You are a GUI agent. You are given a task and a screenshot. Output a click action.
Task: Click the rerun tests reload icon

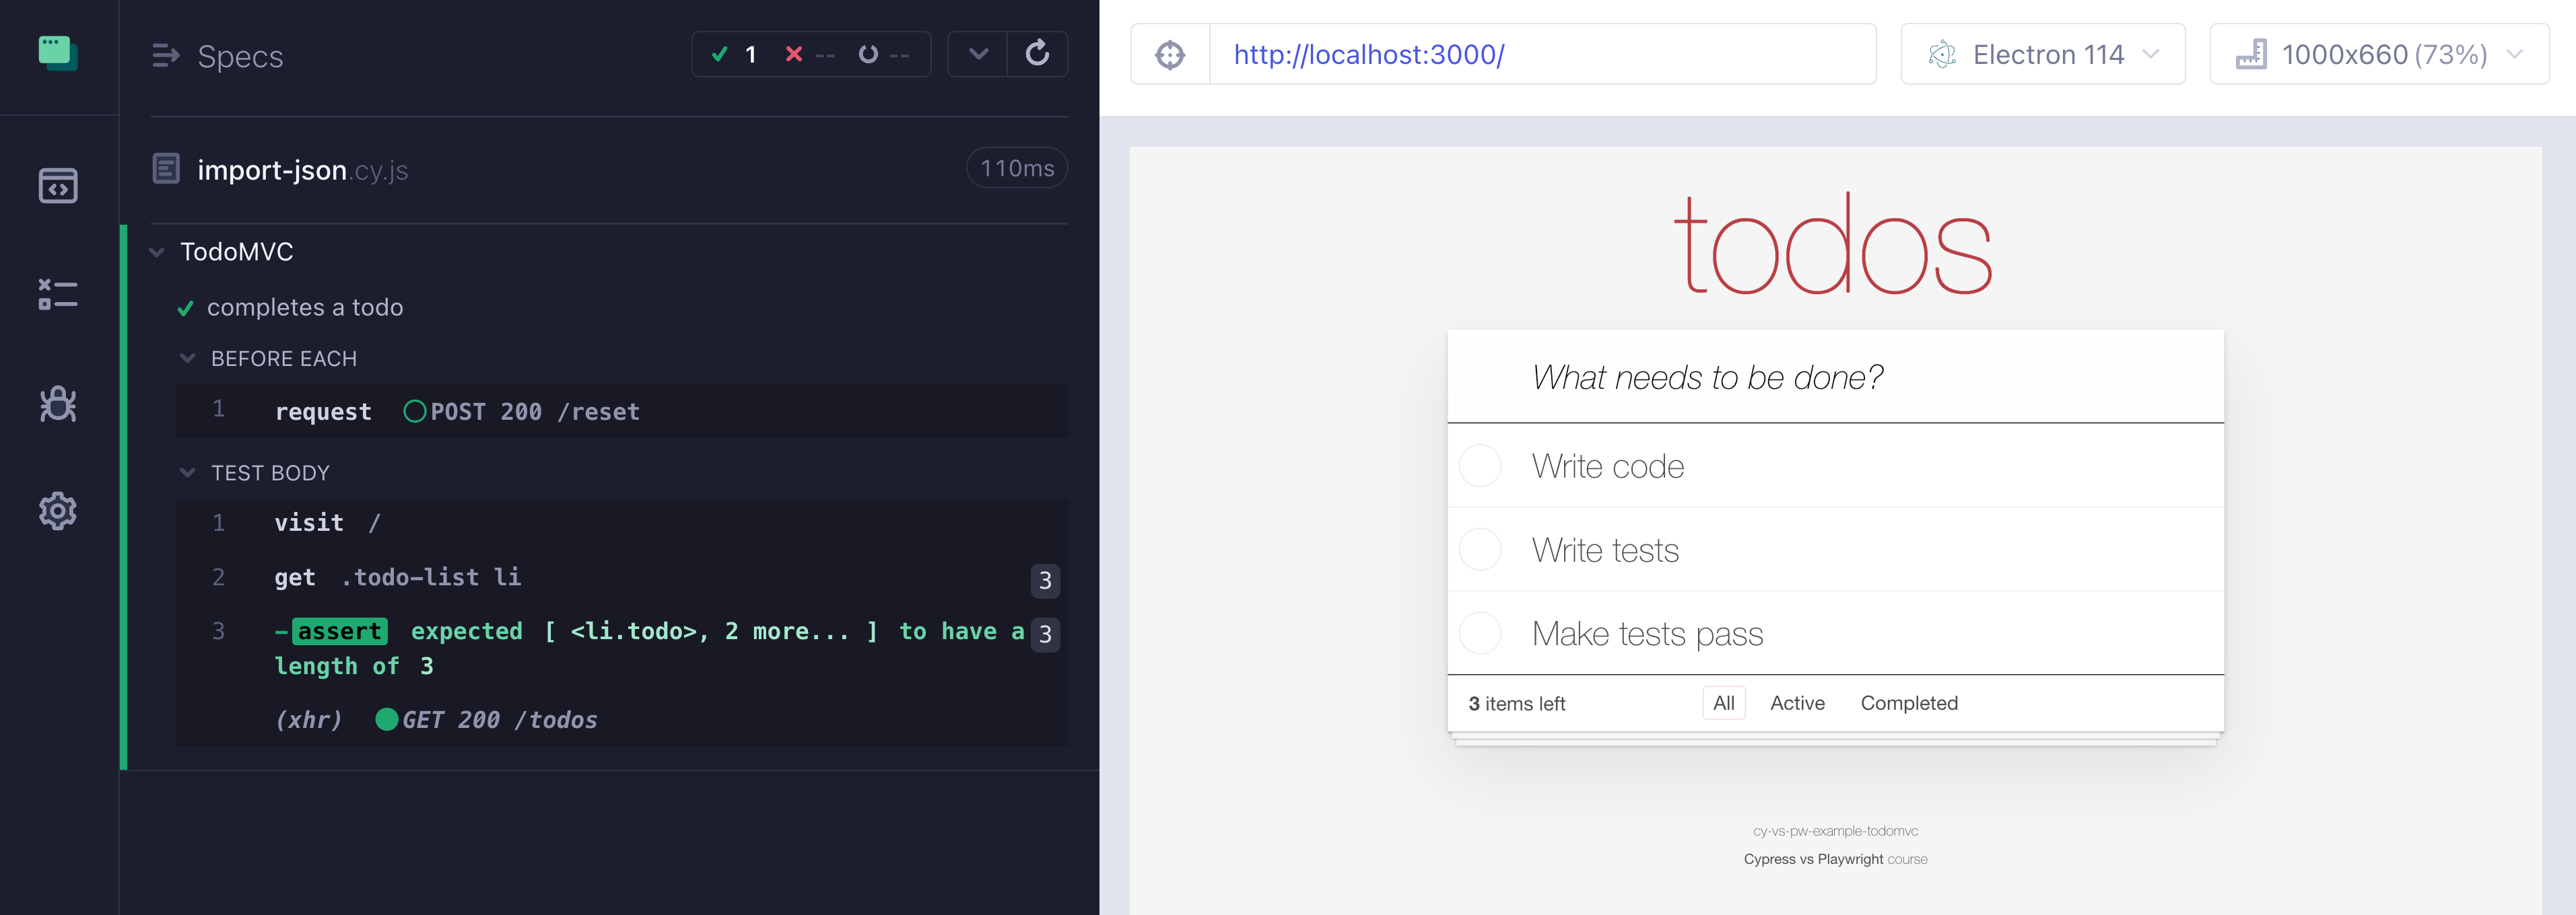tap(1037, 54)
